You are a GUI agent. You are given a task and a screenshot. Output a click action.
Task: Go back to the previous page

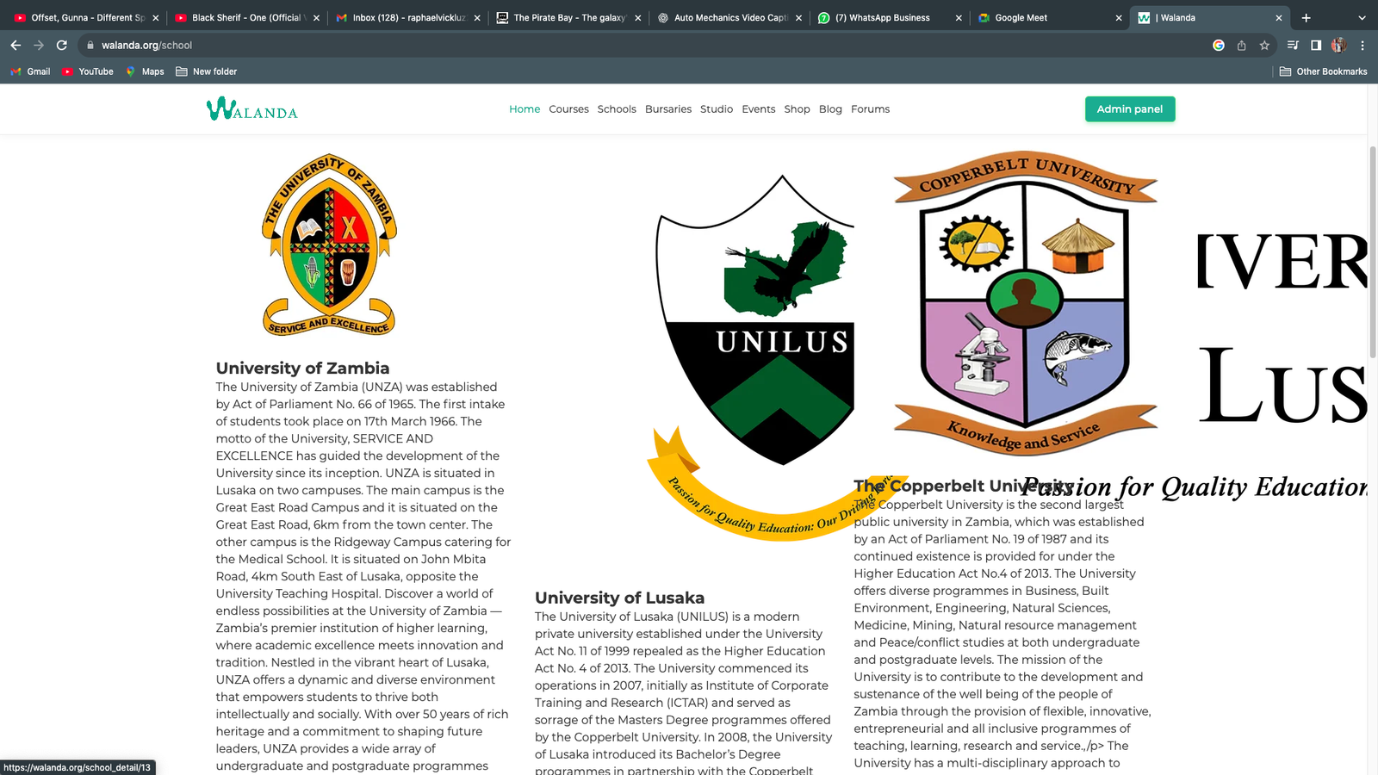16,45
